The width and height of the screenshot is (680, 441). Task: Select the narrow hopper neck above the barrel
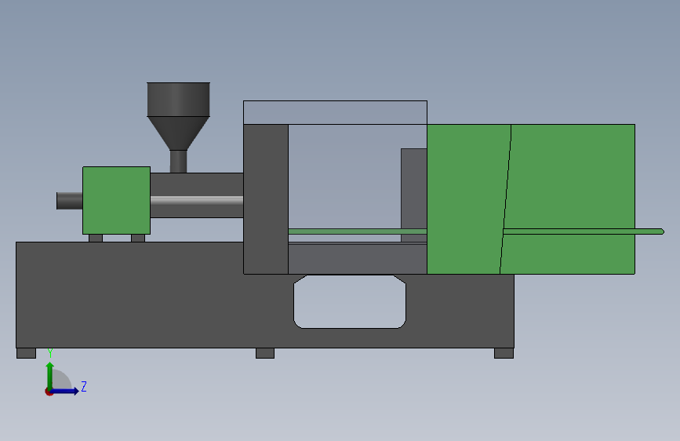coord(178,162)
